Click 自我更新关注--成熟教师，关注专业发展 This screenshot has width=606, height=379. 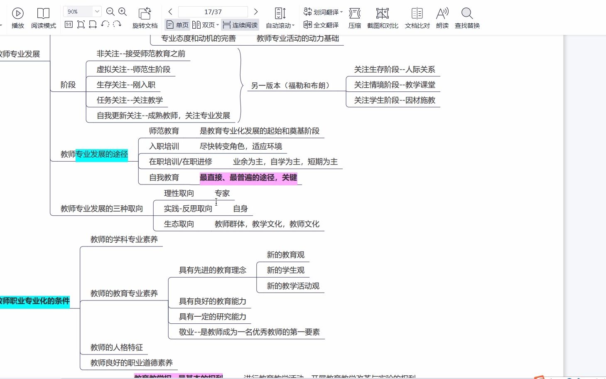pos(163,116)
